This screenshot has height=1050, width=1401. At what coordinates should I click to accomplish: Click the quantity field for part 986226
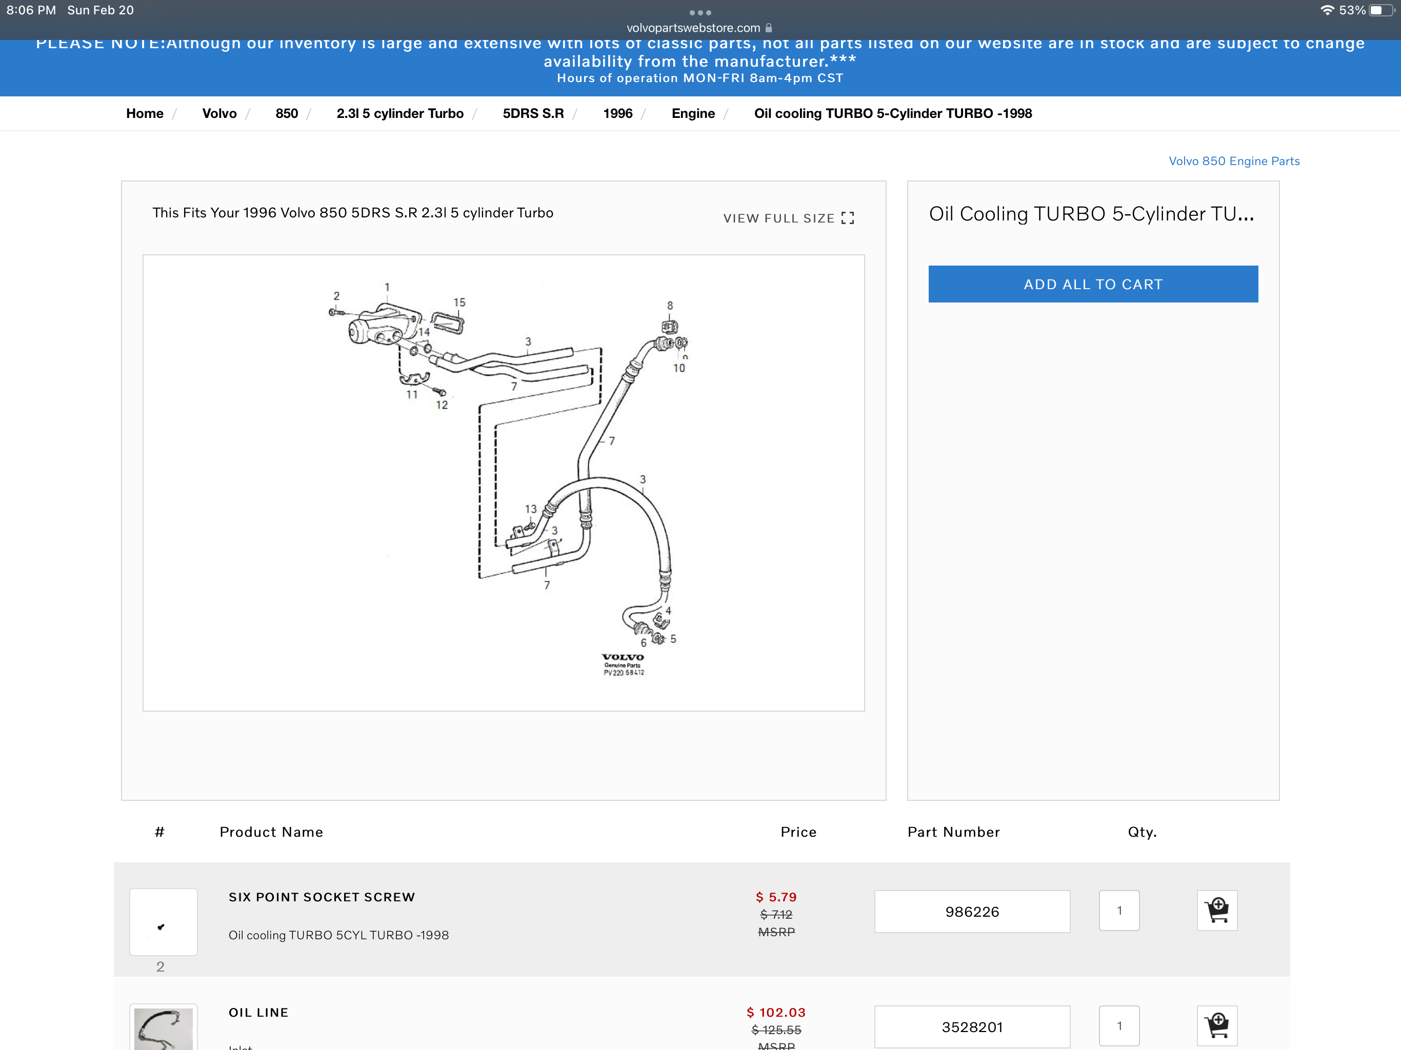[x=1118, y=911]
